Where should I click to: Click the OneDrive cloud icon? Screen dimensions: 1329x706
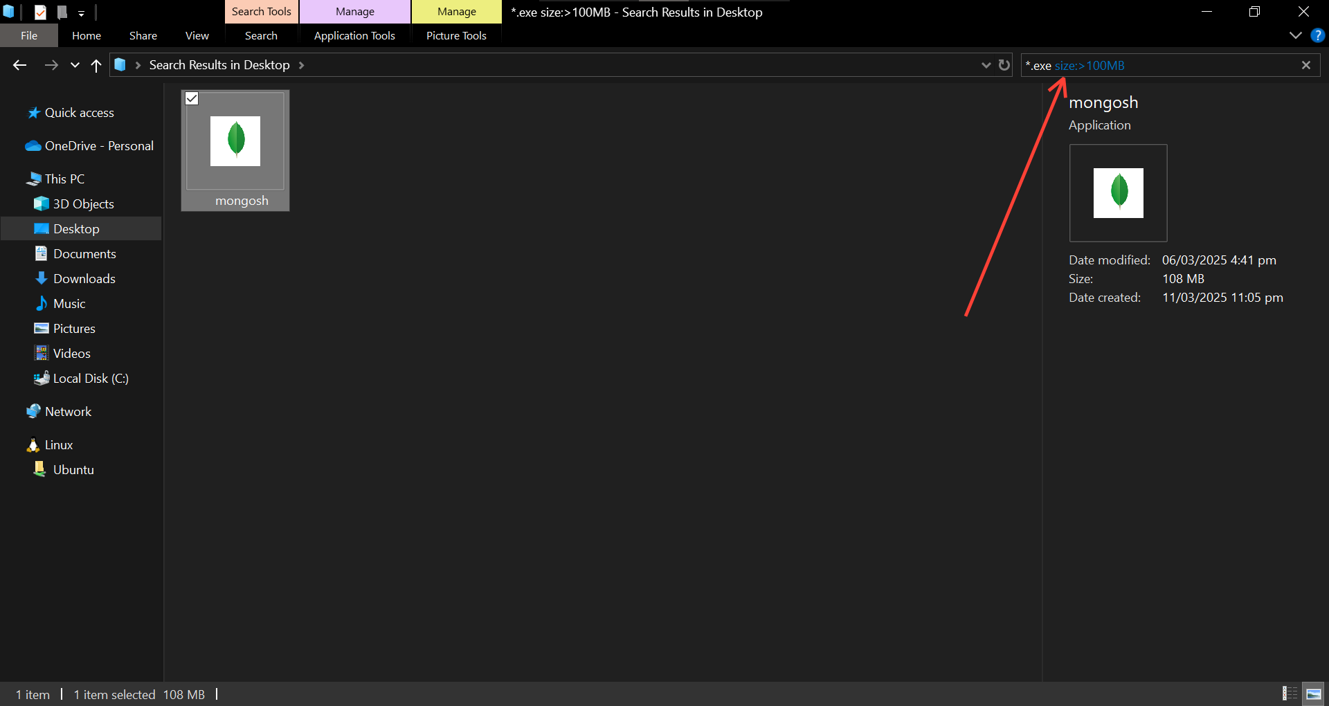(33, 146)
